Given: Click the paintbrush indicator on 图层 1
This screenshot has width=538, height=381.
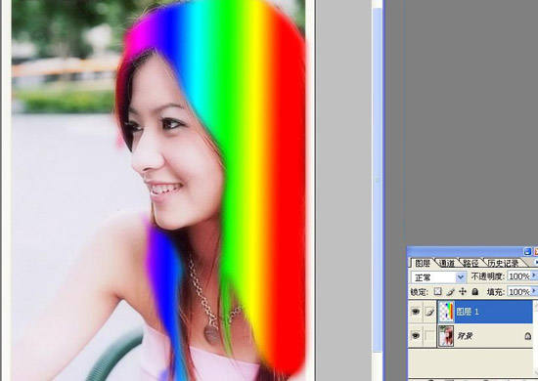Looking at the screenshot, I should tap(429, 312).
